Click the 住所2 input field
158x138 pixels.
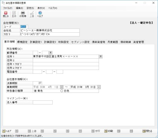point(66,60)
